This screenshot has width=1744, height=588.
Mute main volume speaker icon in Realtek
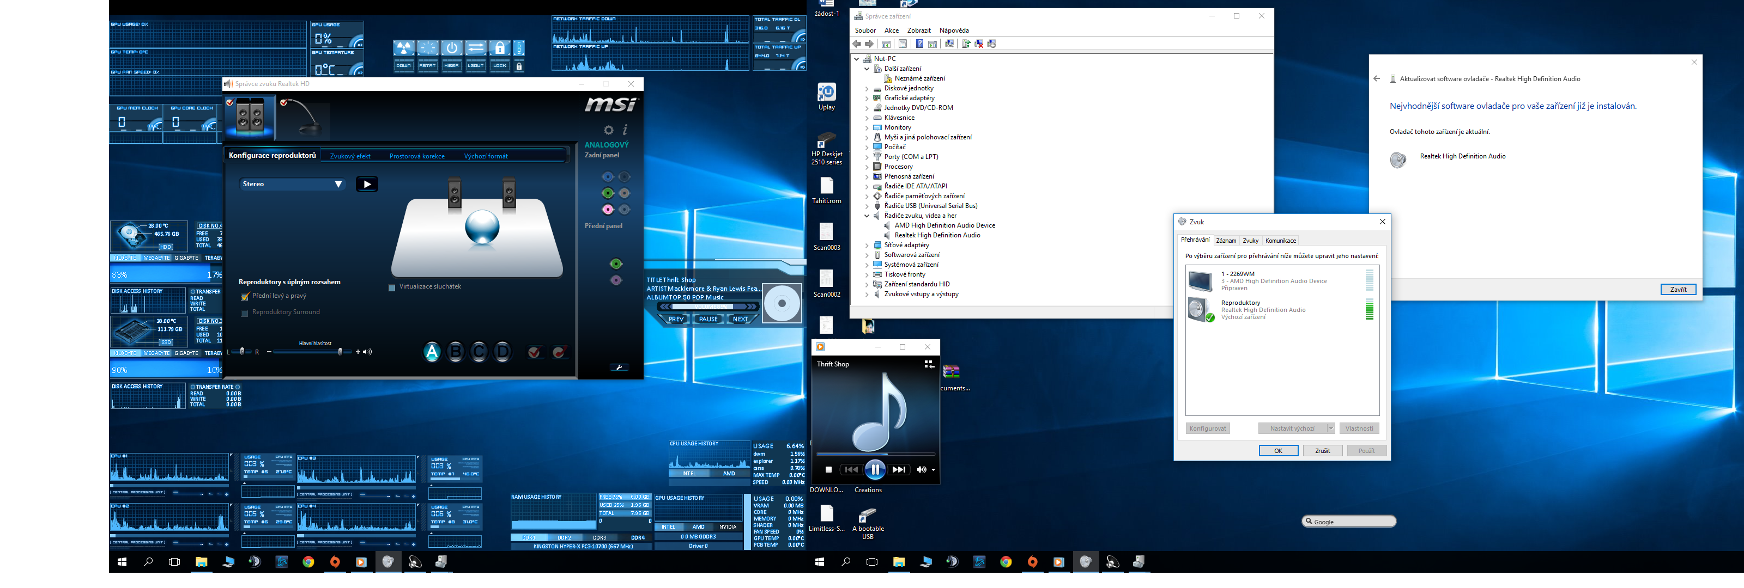[x=368, y=352]
